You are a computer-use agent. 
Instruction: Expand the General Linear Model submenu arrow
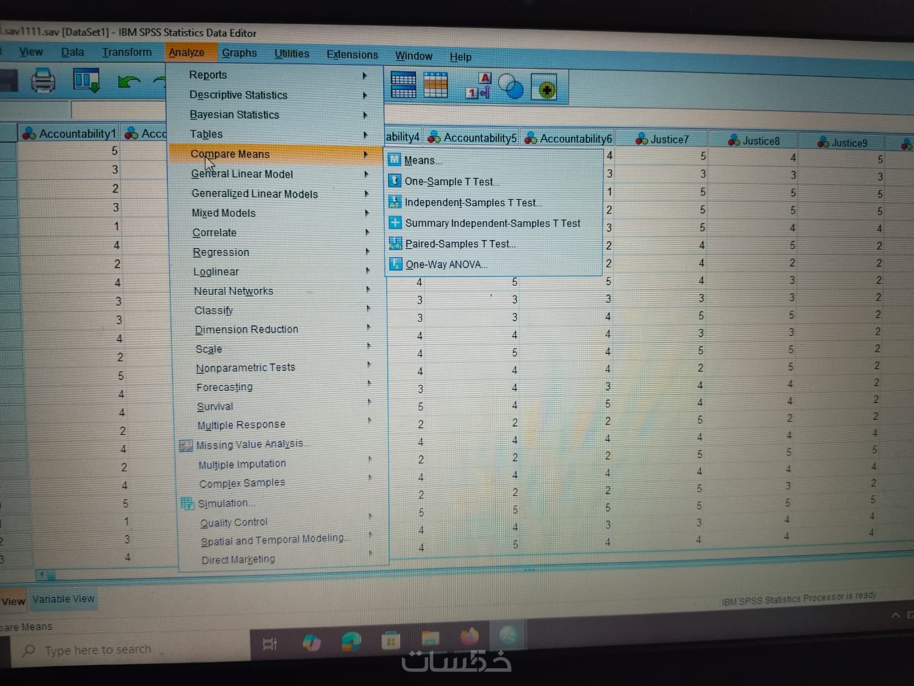[x=366, y=174]
